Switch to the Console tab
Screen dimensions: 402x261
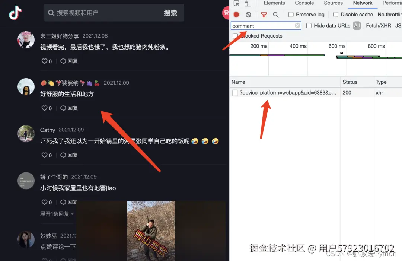click(304, 3)
